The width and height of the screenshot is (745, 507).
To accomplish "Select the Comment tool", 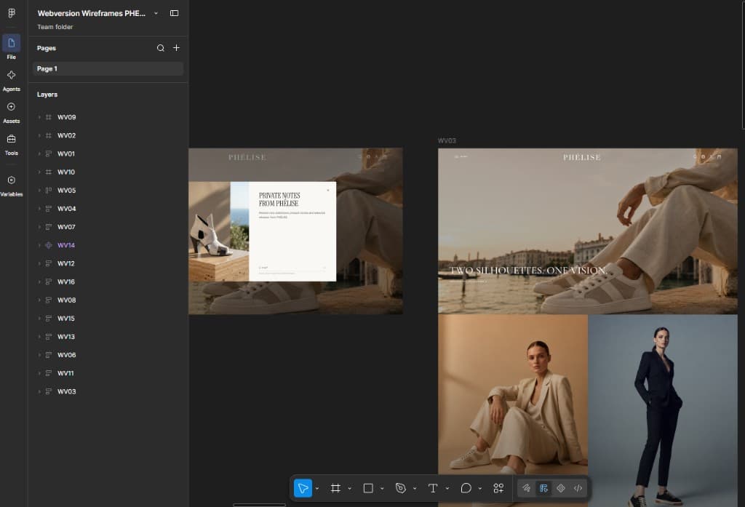I will (466, 488).
